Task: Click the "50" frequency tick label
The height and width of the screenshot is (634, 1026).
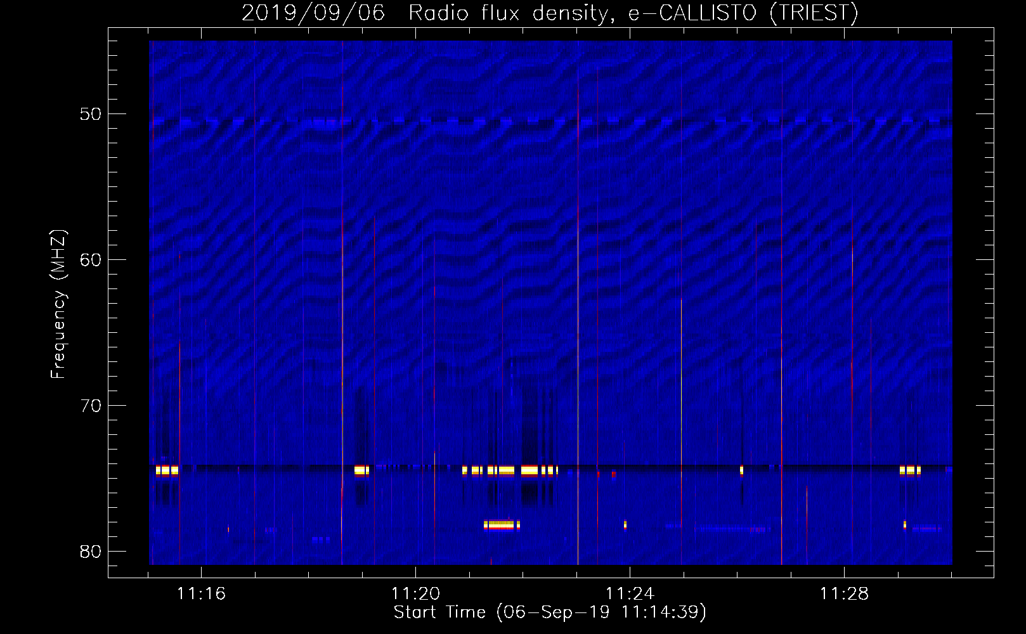Action: [91, 114]
